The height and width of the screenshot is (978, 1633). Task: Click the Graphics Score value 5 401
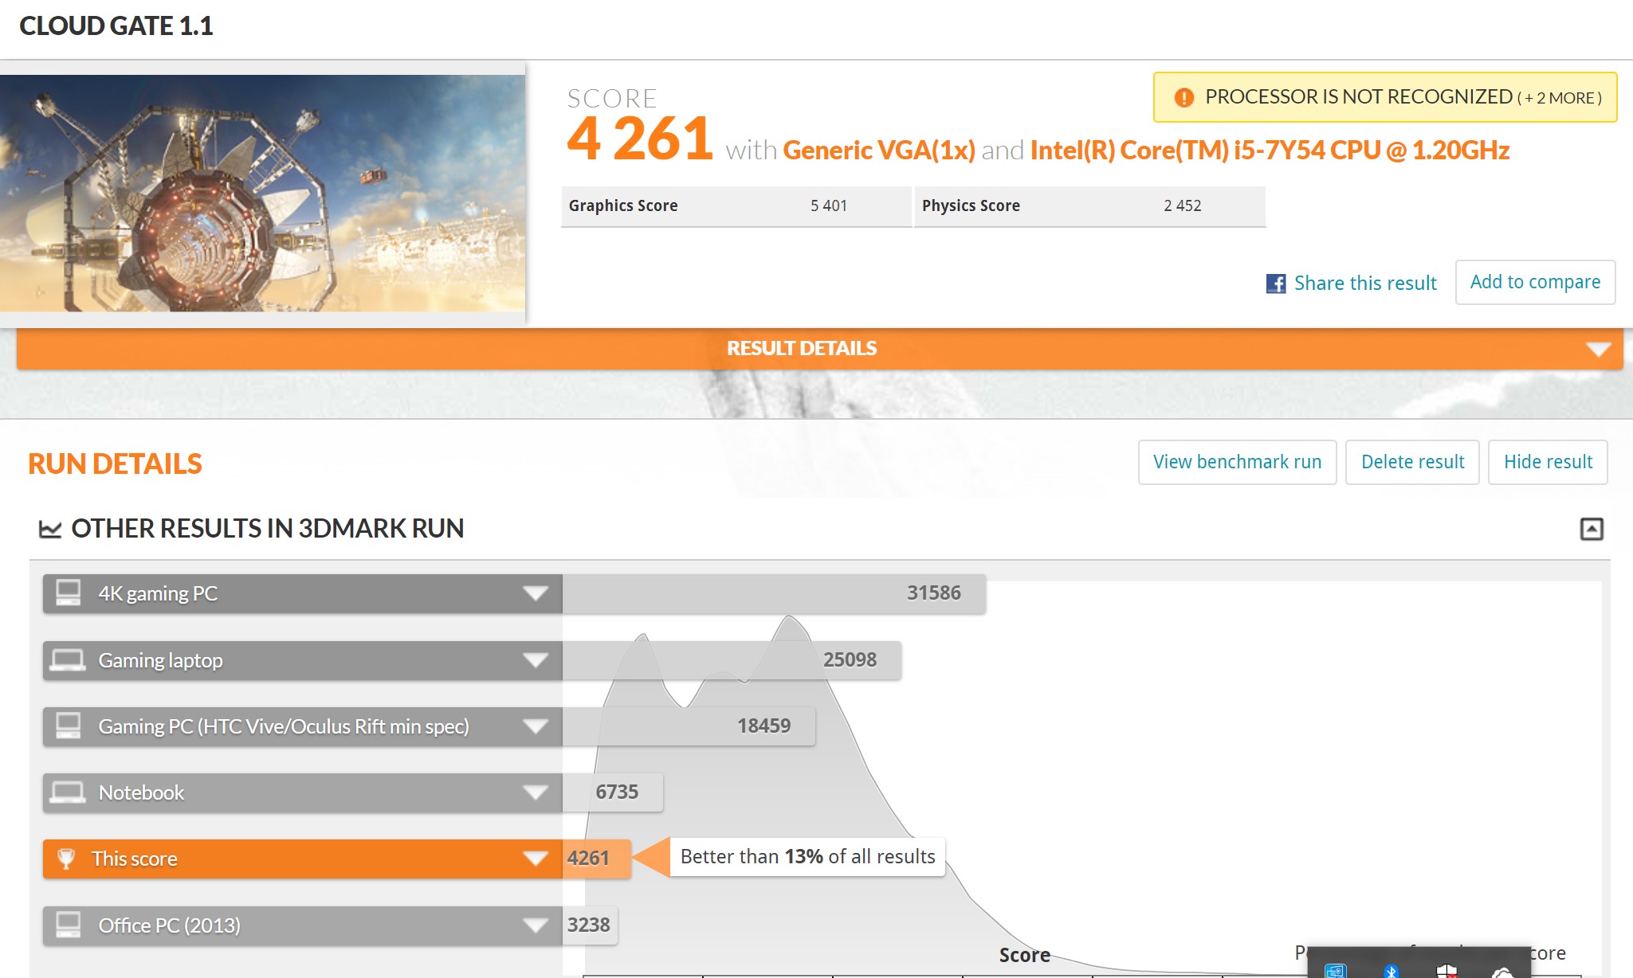829,206
